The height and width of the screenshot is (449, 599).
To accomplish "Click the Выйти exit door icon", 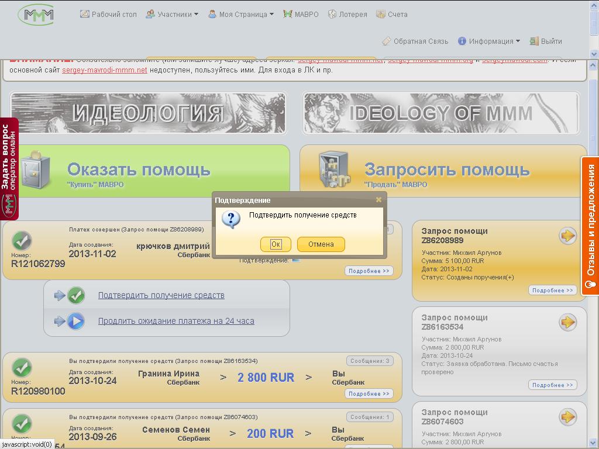I will click(x=534, y=41).
